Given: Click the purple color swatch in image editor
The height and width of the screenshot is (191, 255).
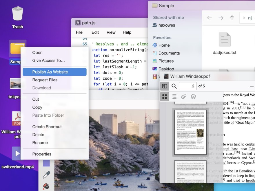Looking at the screenshot, I should (x=46, y=163).
